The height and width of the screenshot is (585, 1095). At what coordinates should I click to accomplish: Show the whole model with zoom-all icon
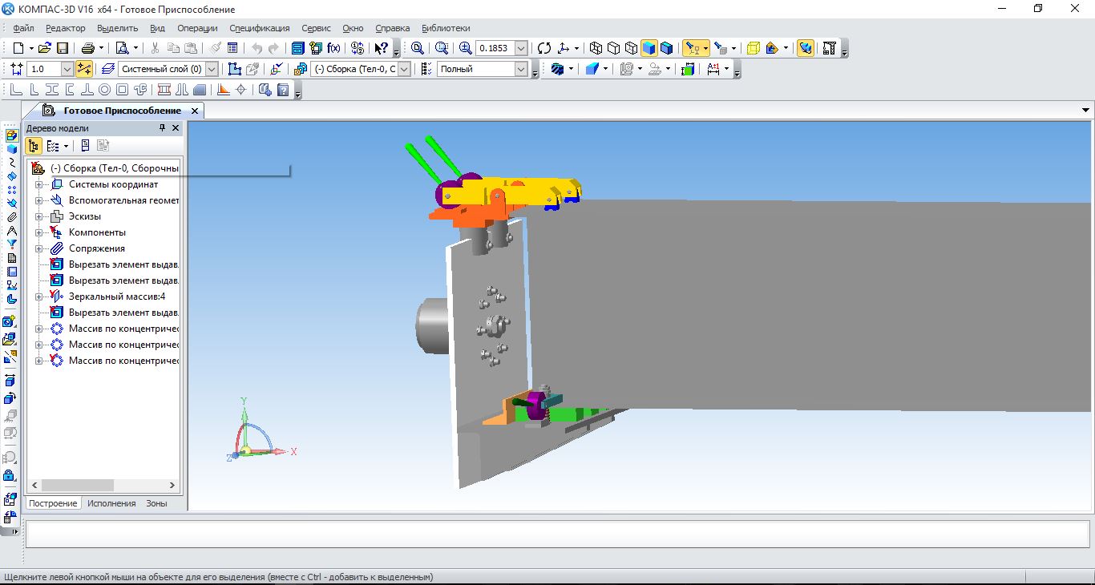417,48
